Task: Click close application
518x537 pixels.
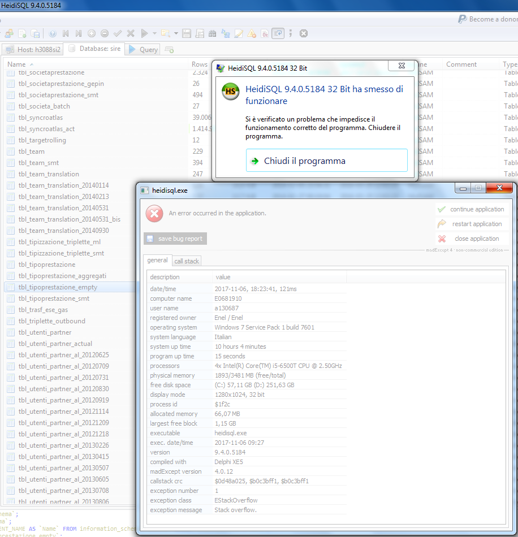Action: (472, 239)
